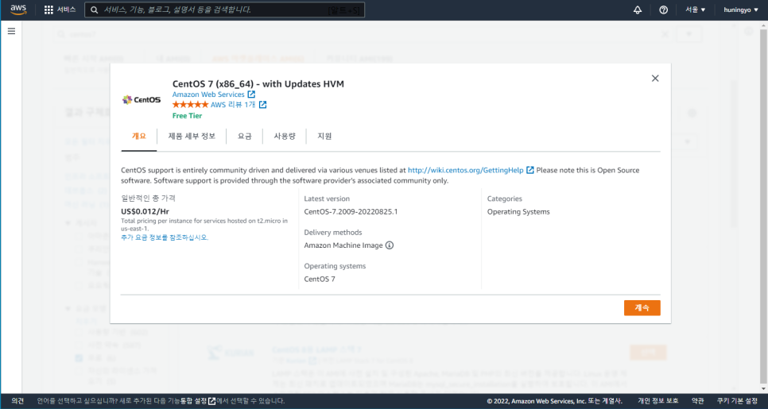The image size is (768, 409).
Task: Switch to the 사용량 tab
Action: [x=285, y=137]
